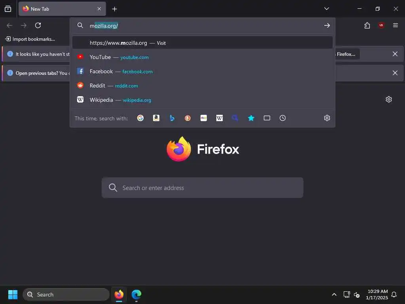405x304 pixels.
Task: Show hidden system tray icons
Action: (334, 294)
